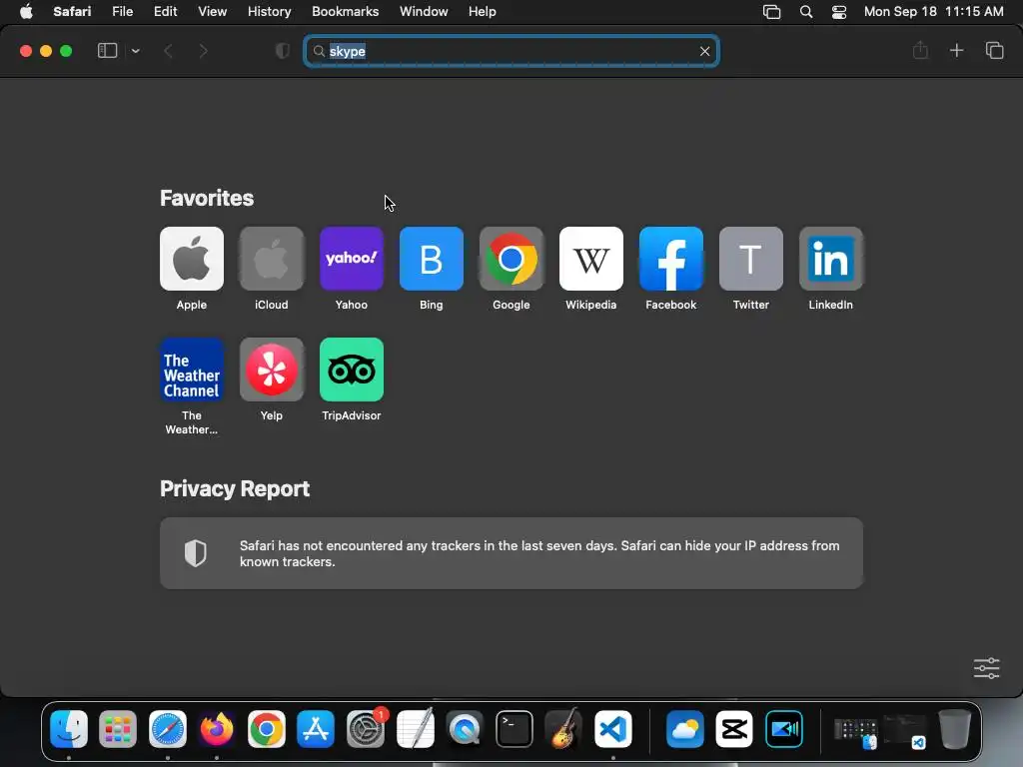Go forward with the forward arrow
Viewport: 1023px width, 767px height.
(x=203, y=51)
